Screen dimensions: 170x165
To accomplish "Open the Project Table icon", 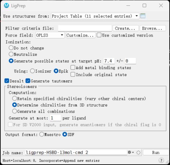I will [143, 16].
